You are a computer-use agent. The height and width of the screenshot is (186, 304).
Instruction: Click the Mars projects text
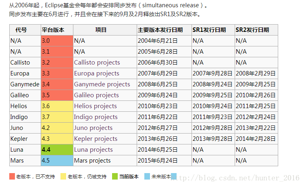[x=92, y=161]
